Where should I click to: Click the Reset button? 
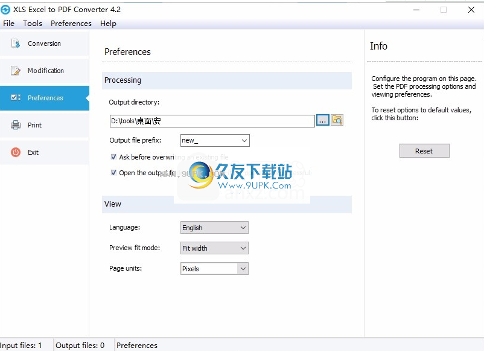(424, 151)
